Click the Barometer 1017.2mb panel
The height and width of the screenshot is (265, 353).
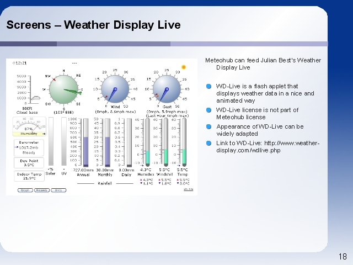[x=29, y=147]
